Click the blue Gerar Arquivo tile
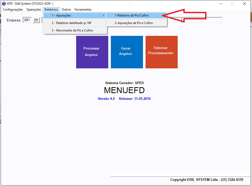252x186 pixels. (127, 52)
